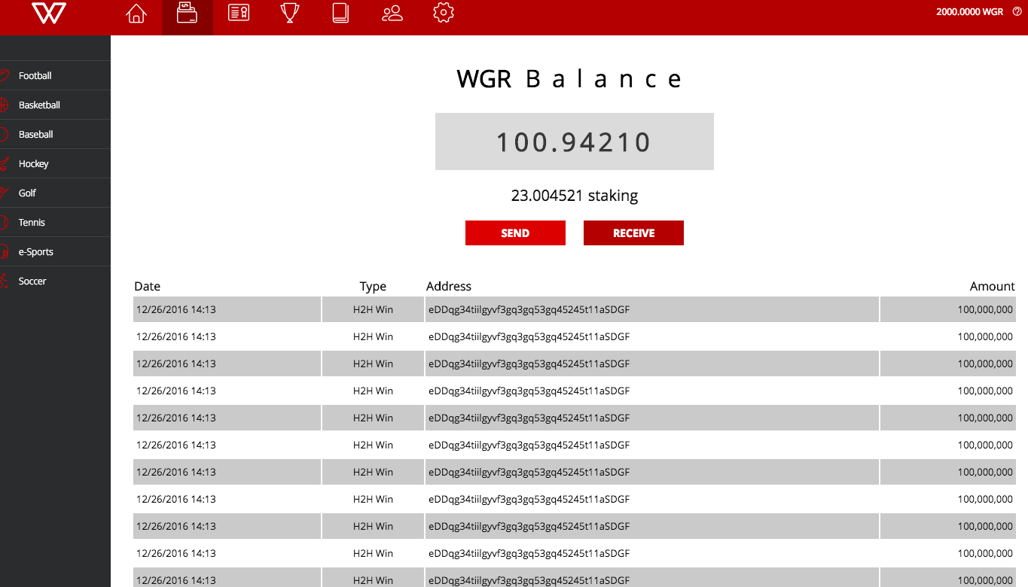The image size is (1028, 587).
Task: Click the Wagerr W logo
Action: (x=49, y=13)
